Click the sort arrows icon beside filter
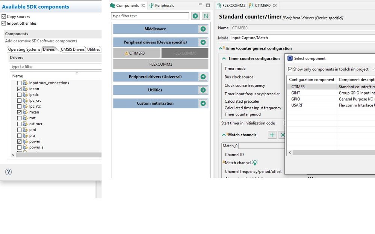375x234 pixels. 206,16
